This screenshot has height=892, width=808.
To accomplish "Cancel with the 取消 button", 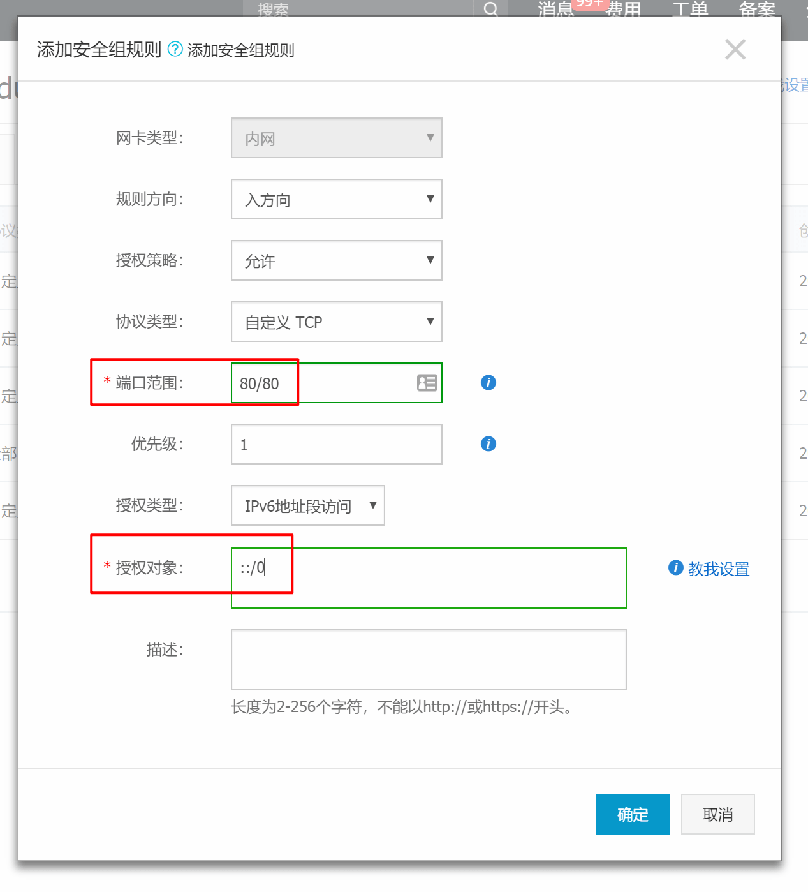I will coord(718,814).
